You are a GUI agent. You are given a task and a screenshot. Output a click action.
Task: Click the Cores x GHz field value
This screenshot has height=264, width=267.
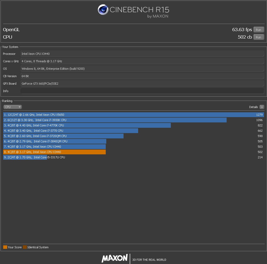[142, 61]
